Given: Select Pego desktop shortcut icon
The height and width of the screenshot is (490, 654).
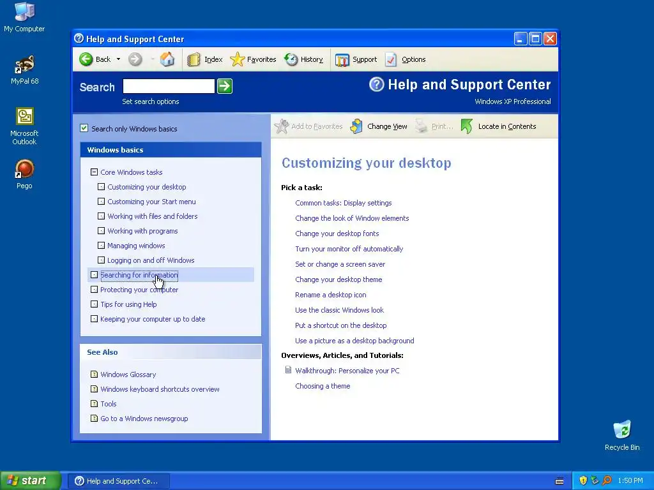Looking at the screenshot, I should point(24,175).
